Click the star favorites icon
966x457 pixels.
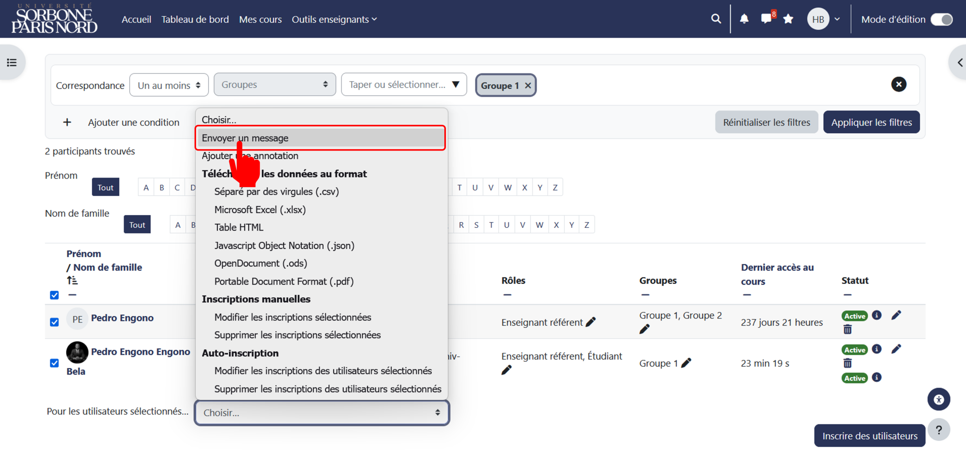point(788,19)
